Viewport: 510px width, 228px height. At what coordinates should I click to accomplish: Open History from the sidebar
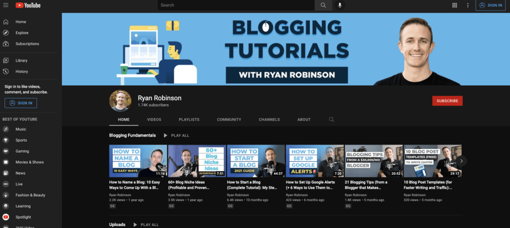22,72
